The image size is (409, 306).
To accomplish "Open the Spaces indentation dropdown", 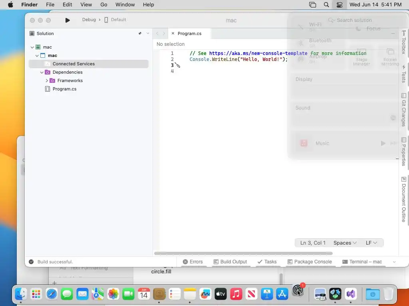I will point(345,243).
